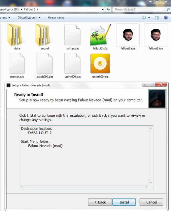This screenshot has width=171, height=211.
Task: Open the Общий доступ dropdown menu
Action: (29, 17)
